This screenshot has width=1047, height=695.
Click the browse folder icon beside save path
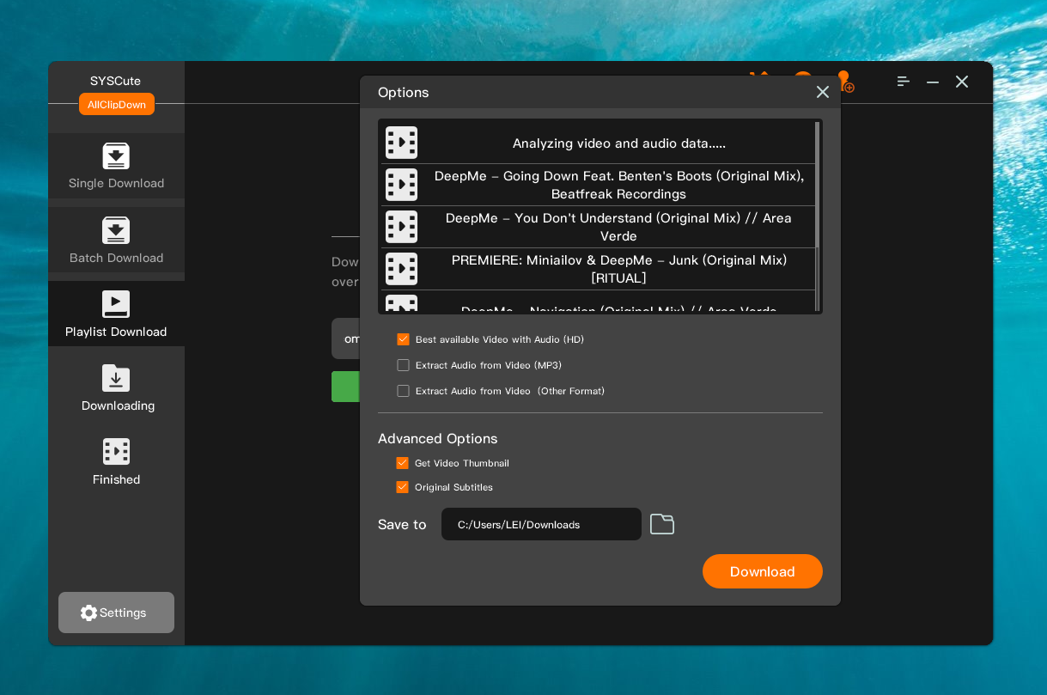(x=661, y=524)
